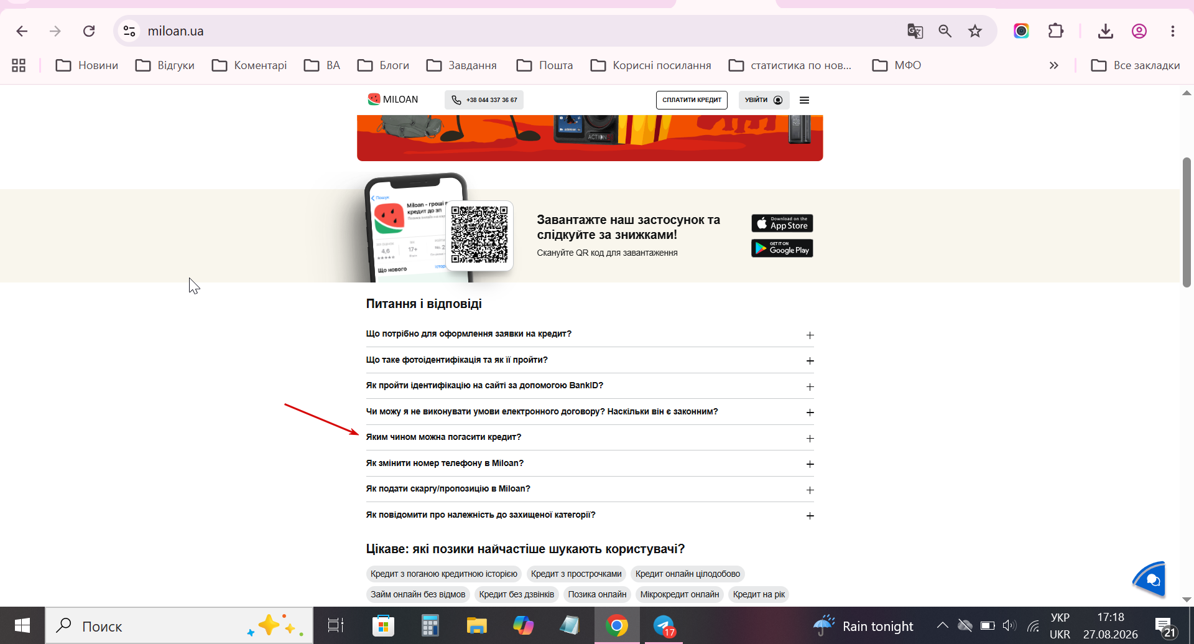Expand the protected category membership question
This screenshot has width=1194, height=644.
(x=590, y=515)
